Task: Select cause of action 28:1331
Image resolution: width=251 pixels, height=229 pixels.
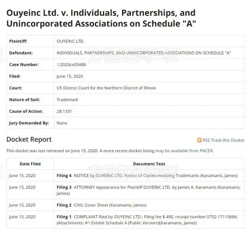Action: [64, 112]
